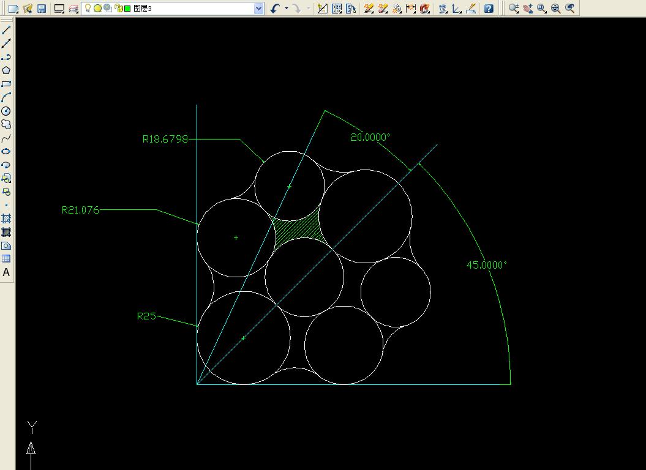The image size is (646, 470).
Task: Click the New drawing icon
Action: [13, 8]
